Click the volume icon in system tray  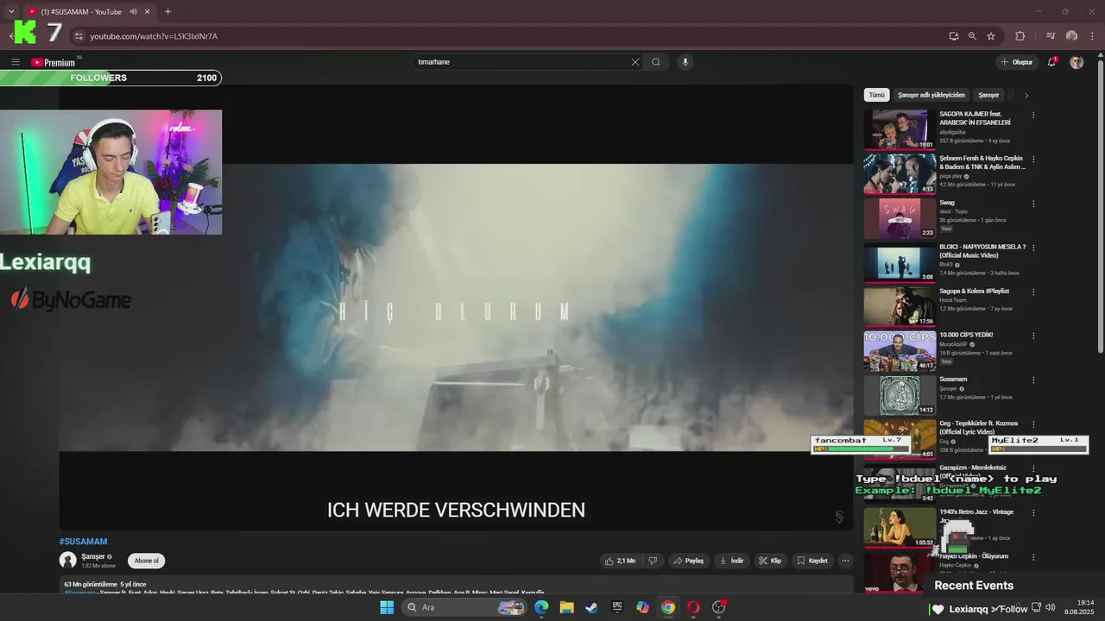click(x=1050, y=607)
